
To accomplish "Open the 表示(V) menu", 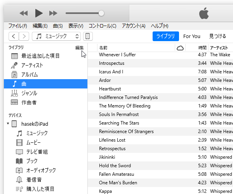I will coord(76,26).
